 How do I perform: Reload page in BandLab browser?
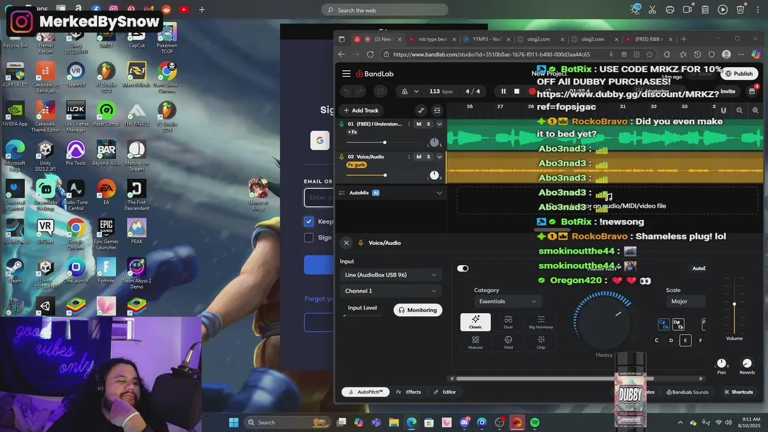(x=370, y=55)
